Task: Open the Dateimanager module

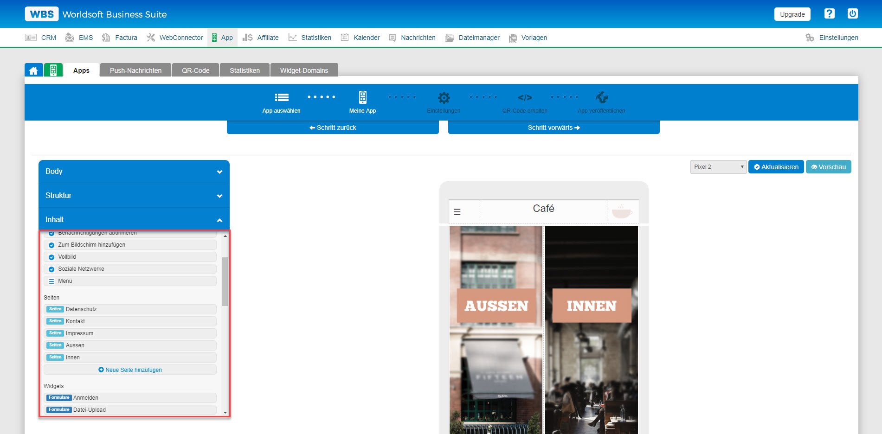Action: tap(472, 38)
